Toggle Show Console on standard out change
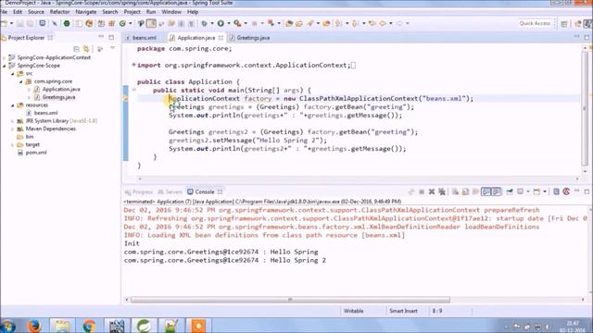Image resolution: width=593 pixels, height=333 pixels. pyautogui.click(x=486, y=191)
